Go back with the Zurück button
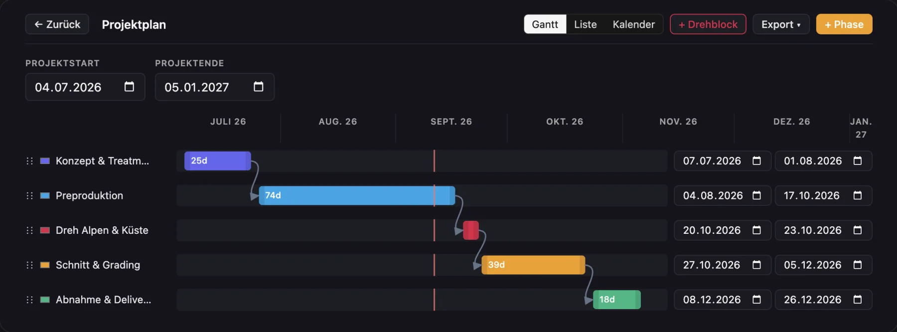Screen dimensions: 897x332 coord(57,24)
